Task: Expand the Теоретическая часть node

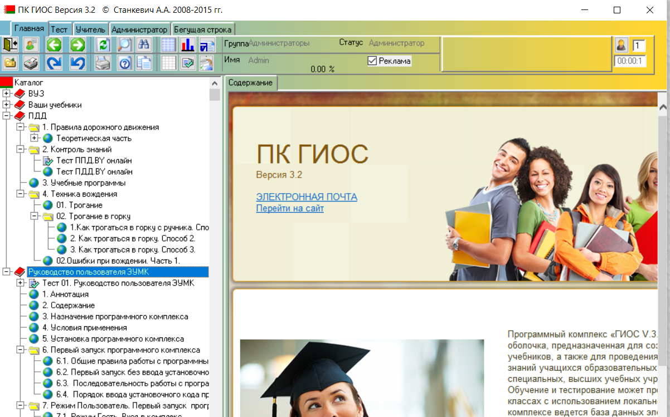Action: click(34, 138)
